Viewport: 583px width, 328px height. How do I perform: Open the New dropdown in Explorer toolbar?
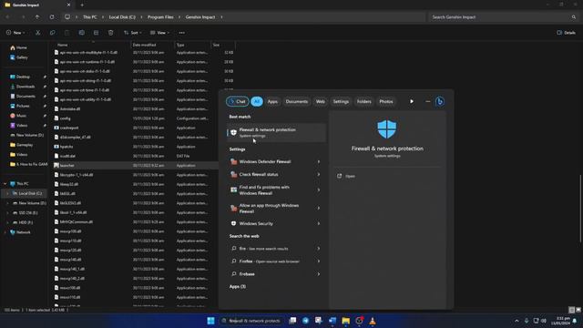[x=15, y=33]
